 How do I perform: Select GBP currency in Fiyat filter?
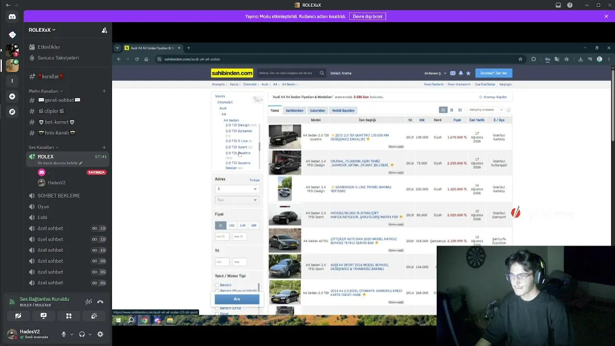point(254,225)
